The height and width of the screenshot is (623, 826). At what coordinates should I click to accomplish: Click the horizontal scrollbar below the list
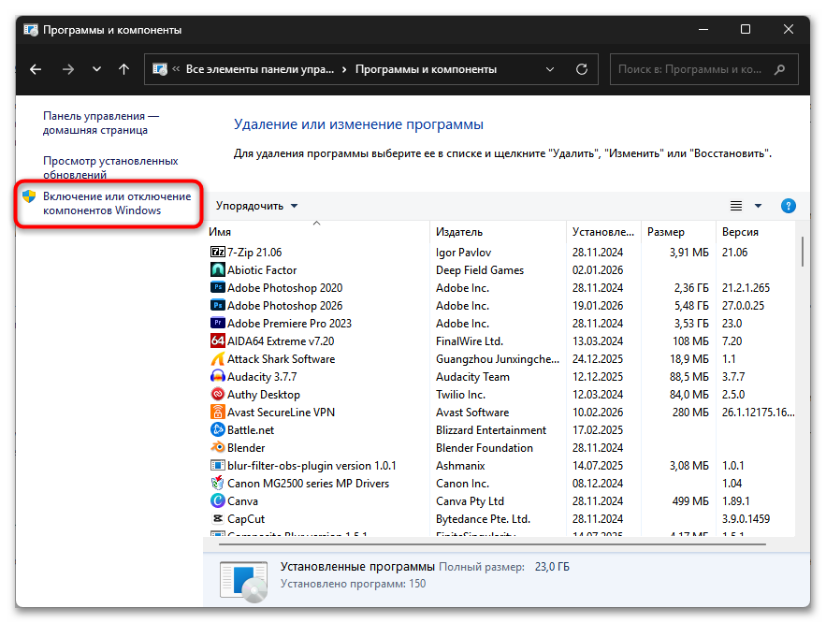tap(492, 544)
